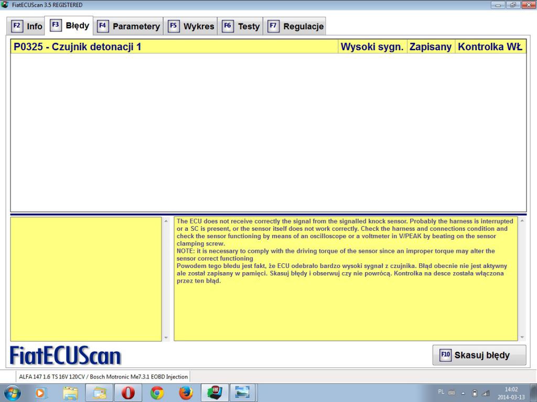
Task: Click the ALFA 147 status bar entry
Action: click(x=103, y=377)
